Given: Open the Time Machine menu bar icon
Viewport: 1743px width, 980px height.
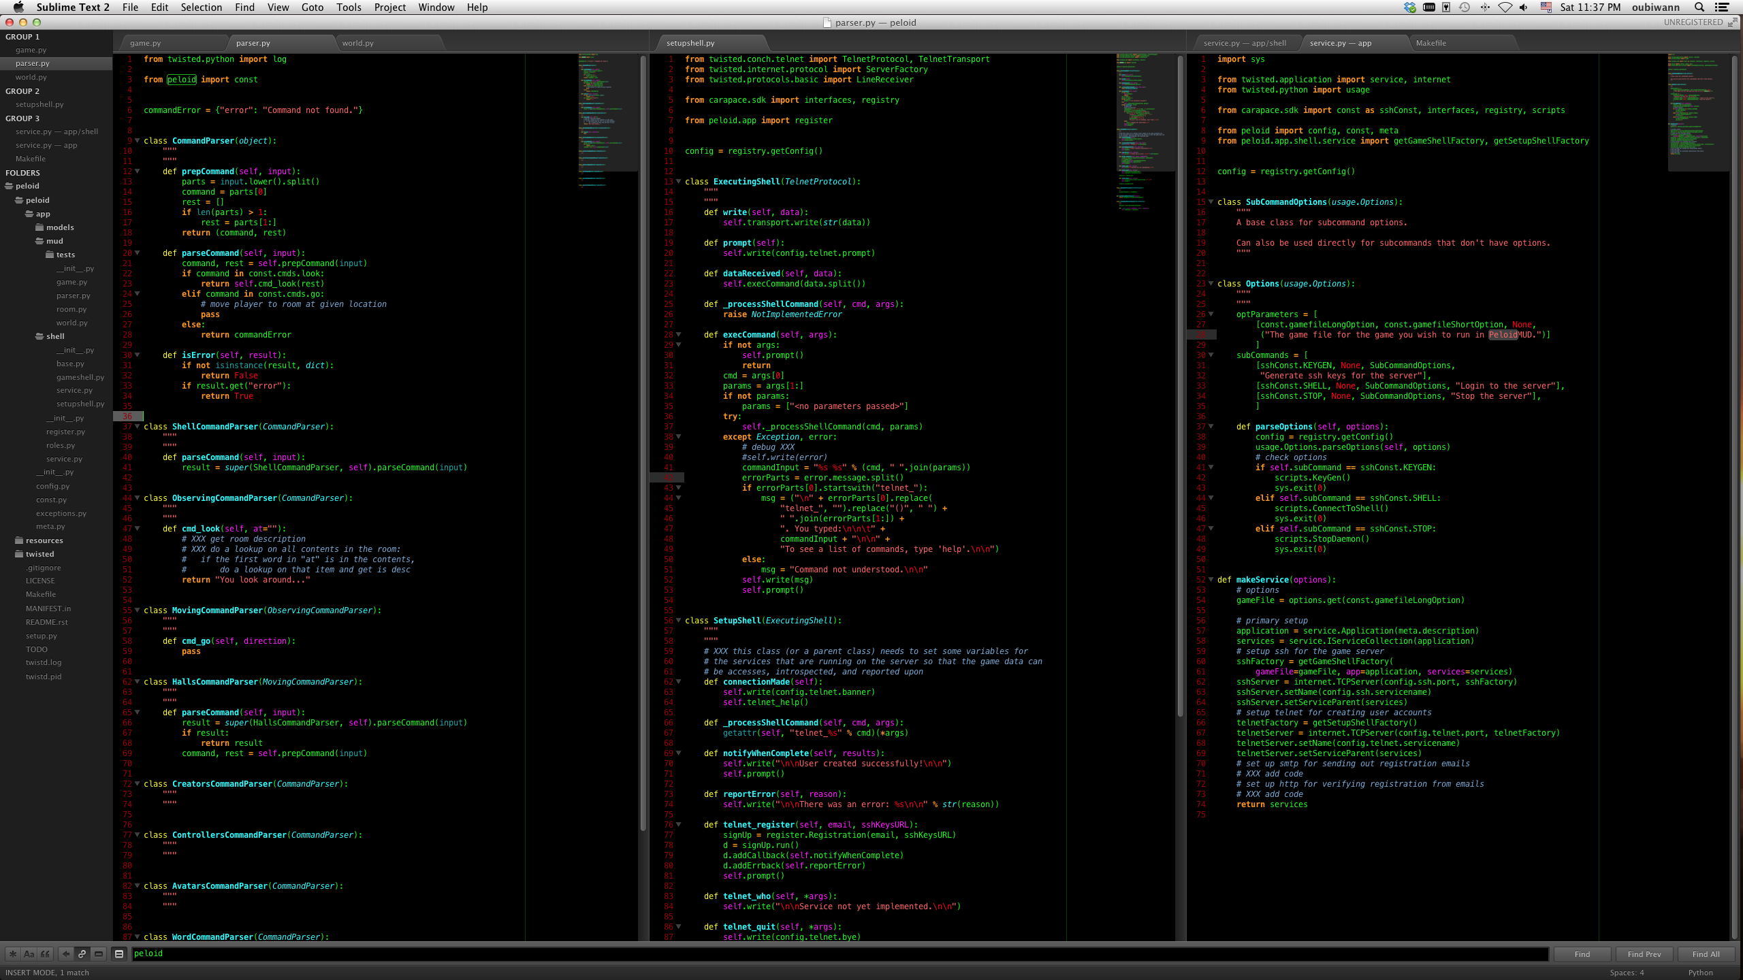Looking at the screenshot, I should pos(1465,7).
